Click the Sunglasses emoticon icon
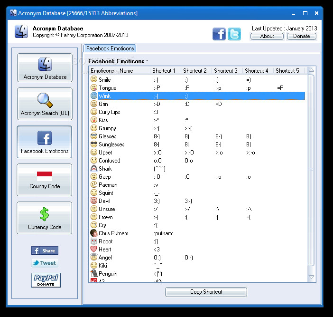Image resolution: width=333 pixels, height=317 pixels. [x=94, y=144]
